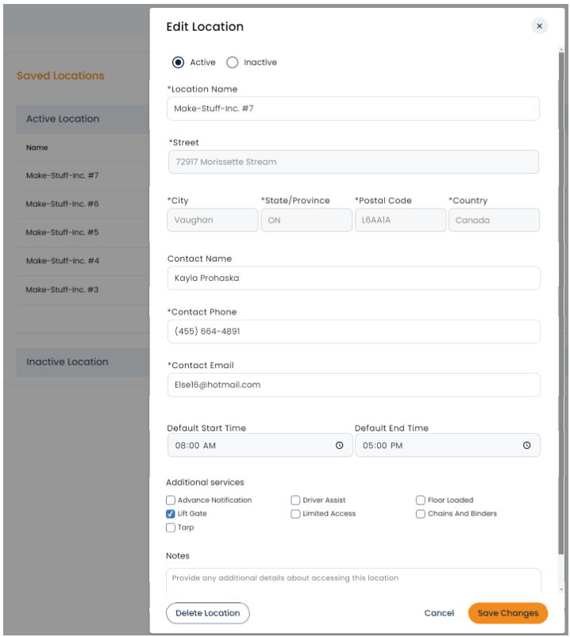Focus the Contact Name field
This screenshot has height=637, width=570.
(x=353, y=278)
